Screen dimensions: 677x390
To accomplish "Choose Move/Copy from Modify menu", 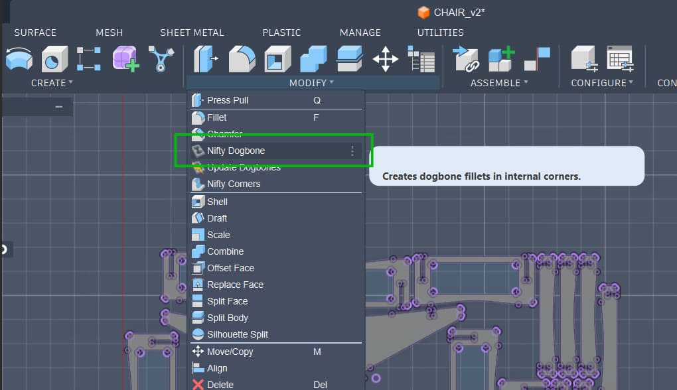I will coord(276,352).
